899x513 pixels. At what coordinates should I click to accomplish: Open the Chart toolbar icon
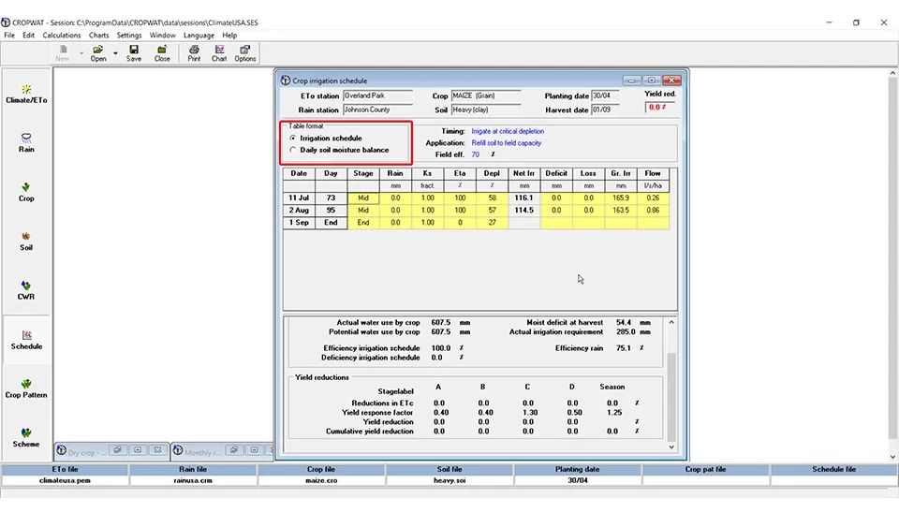pyautogui.click(x=219, y=52)
